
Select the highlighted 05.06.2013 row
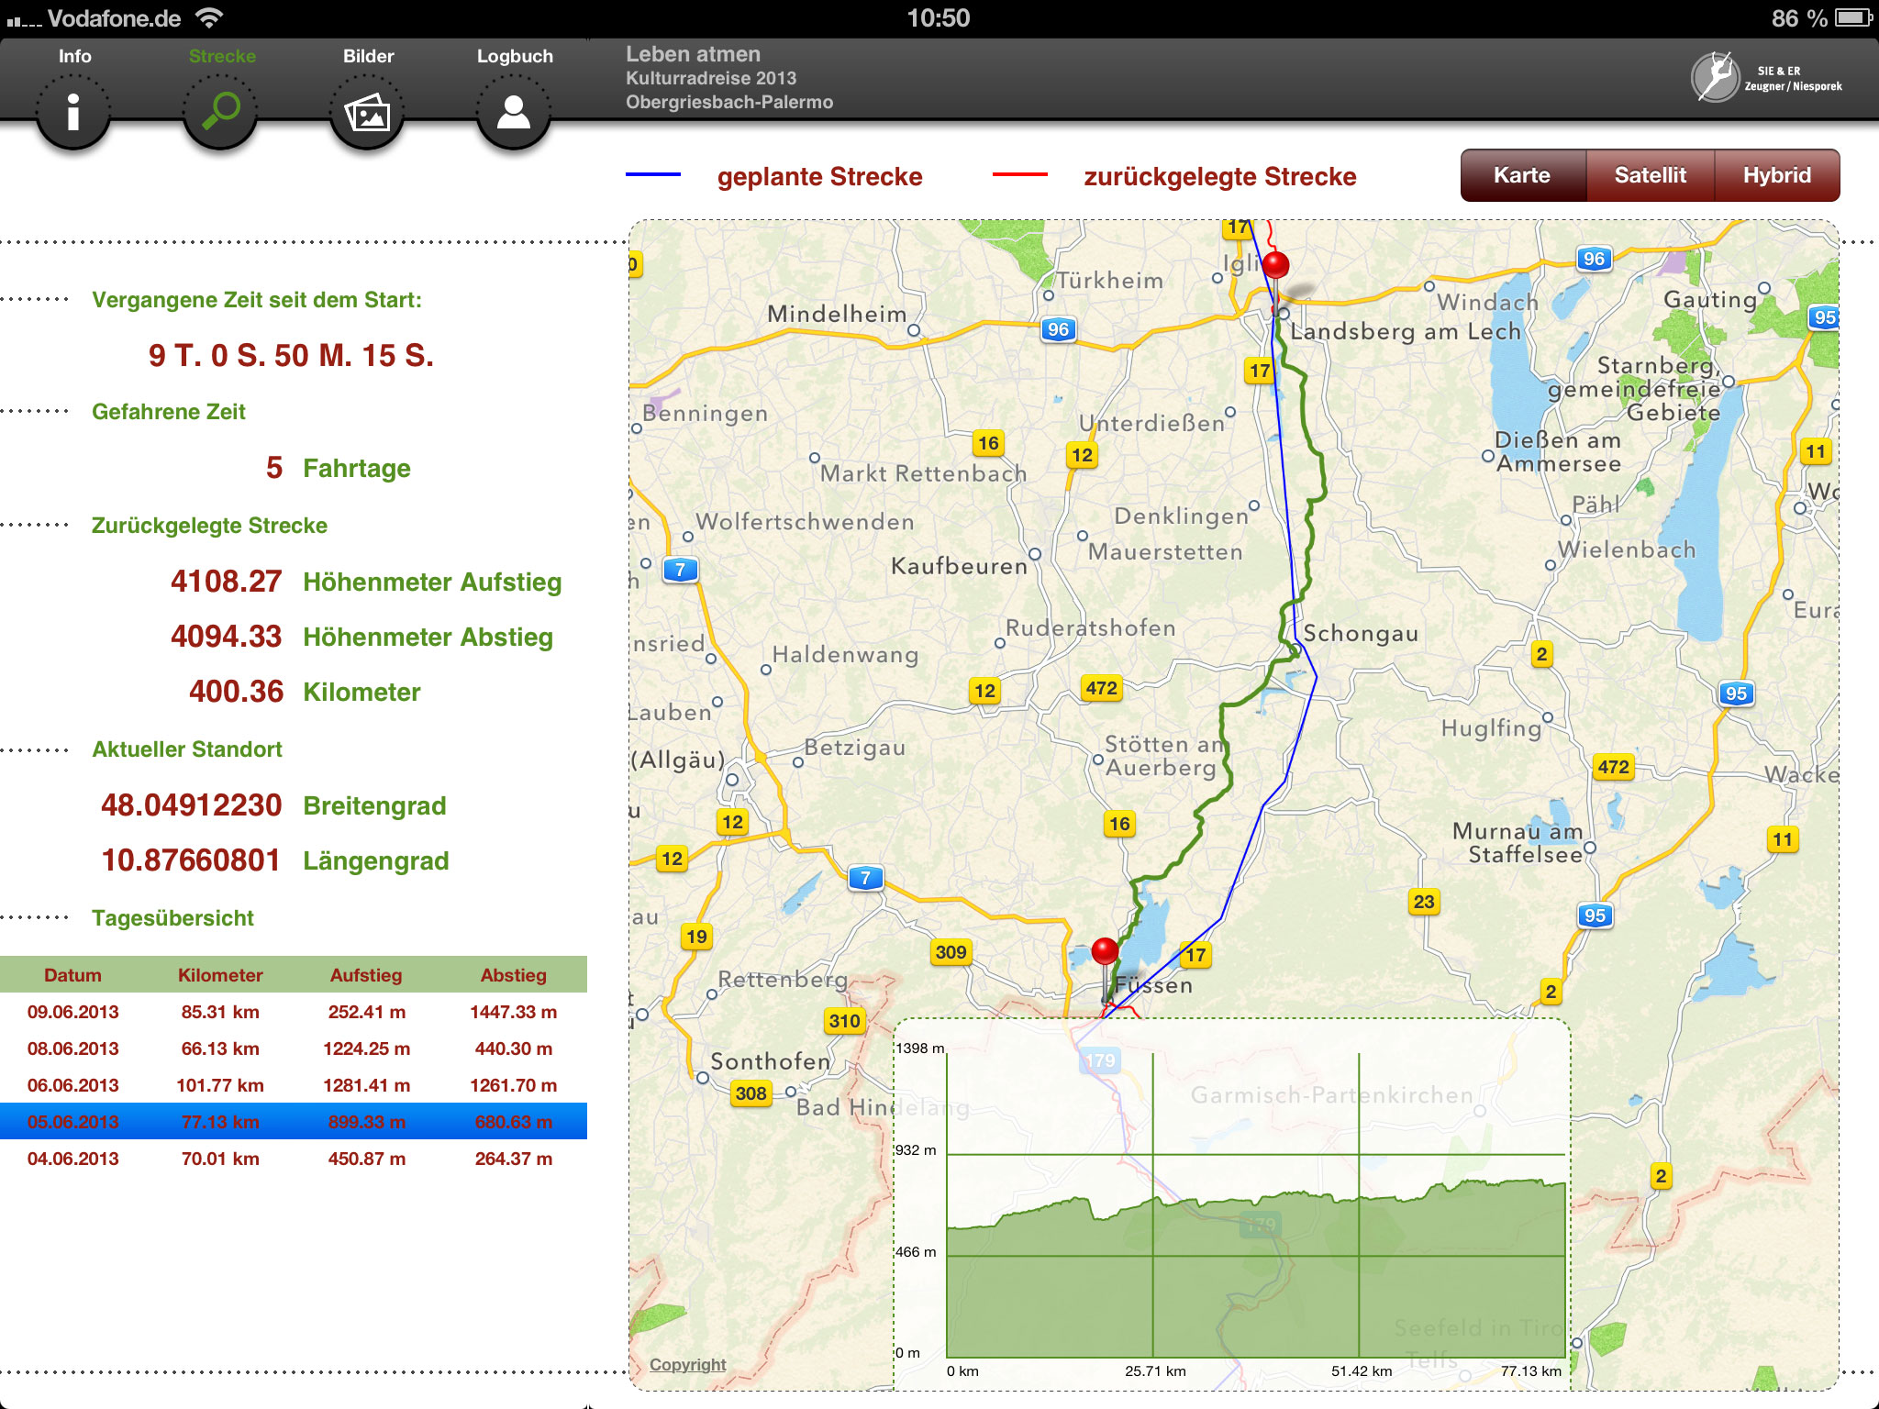(294, 1121)
